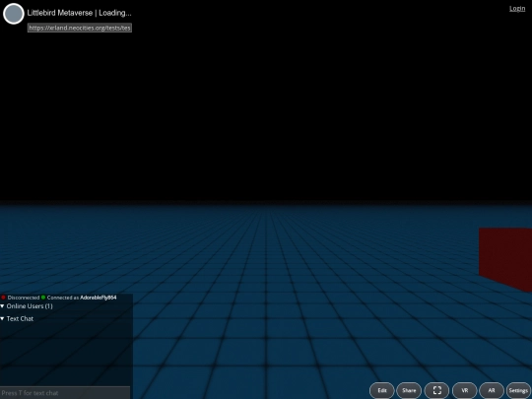
Task: Click the neocities URL address field
Action: point(80,28)
